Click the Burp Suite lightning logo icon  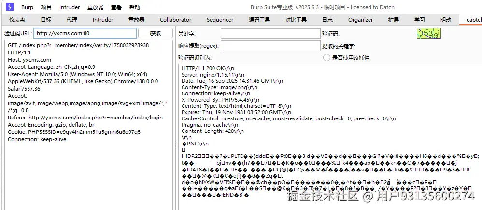pos(10,7)
